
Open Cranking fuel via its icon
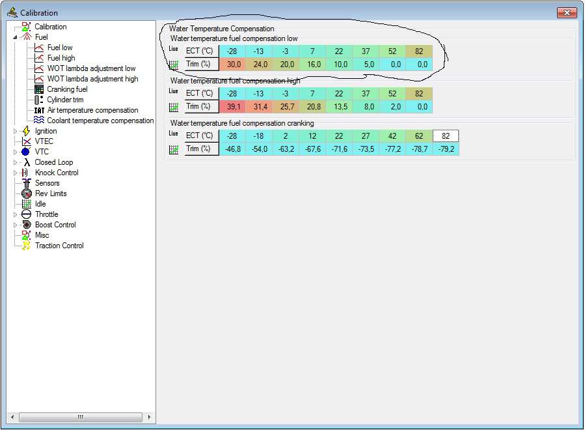click(x=39, y=89)
